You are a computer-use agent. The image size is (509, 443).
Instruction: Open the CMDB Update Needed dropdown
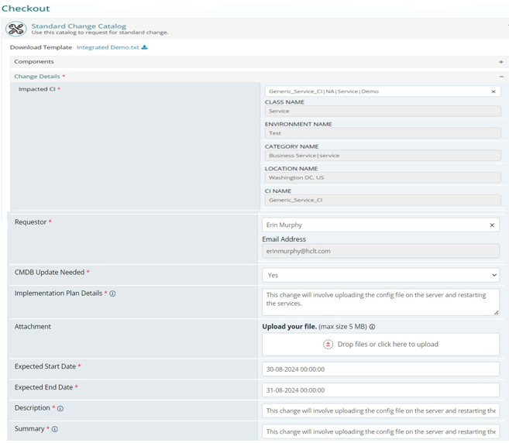click(x=380, y=275)
